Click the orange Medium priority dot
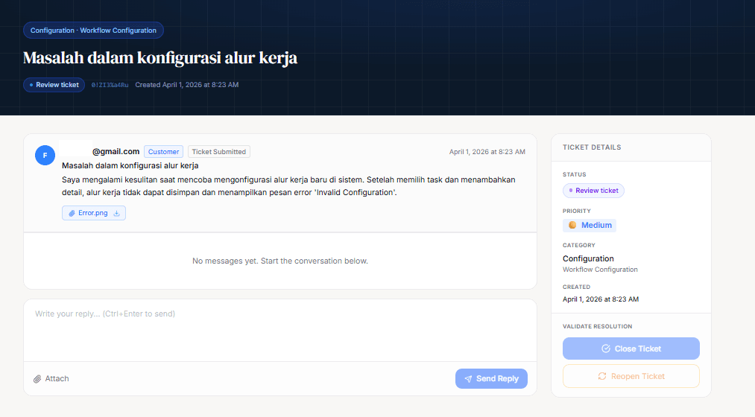 pyautogui.click(x=572, y=225)
